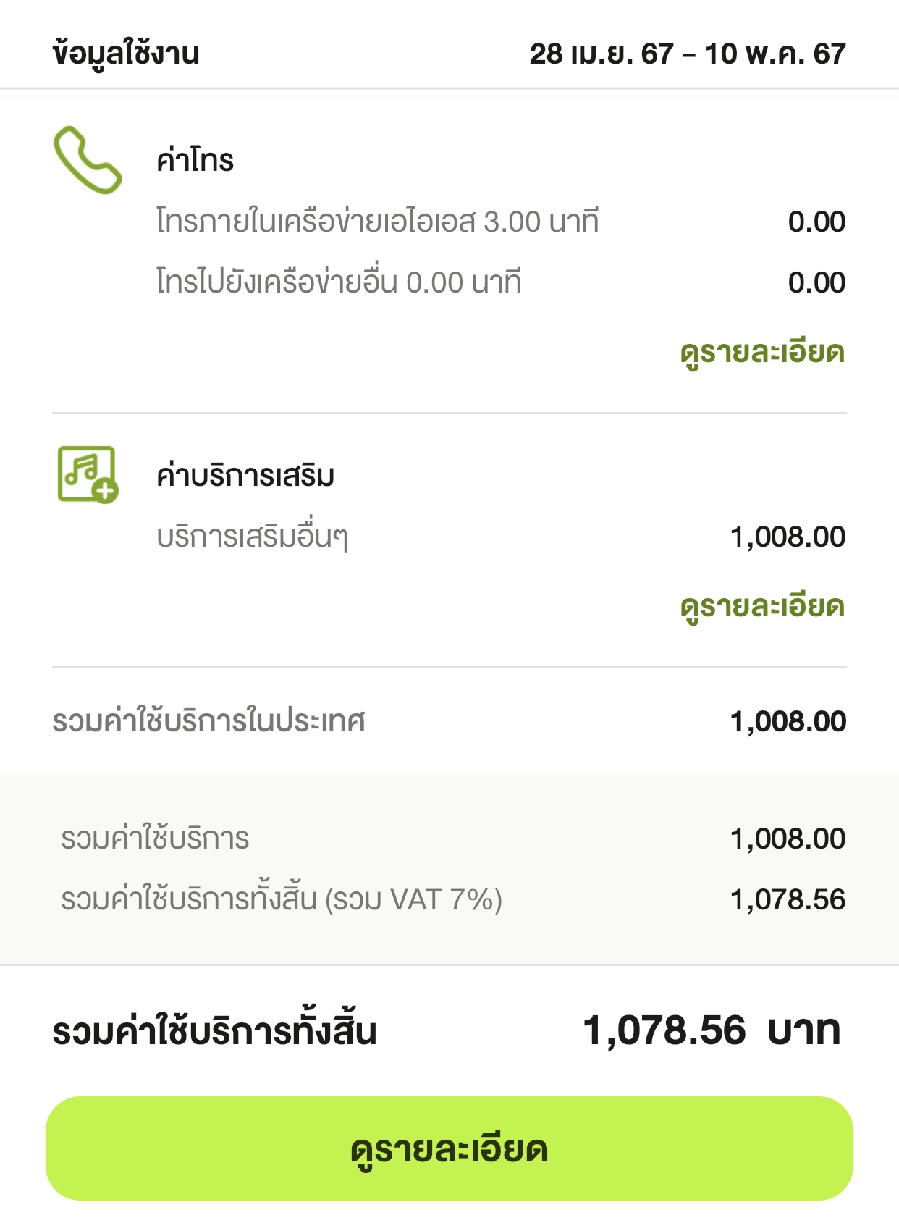Tap the music add-on service icon
This screenshot has width=899, height=1231.
click(88, 474)
